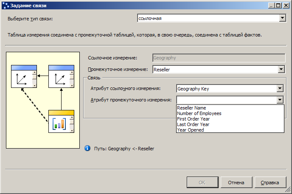Screen dimensions: 292x194
Task: Click the right dimension table icon in the diagram
Action: [x=61, y=76]
